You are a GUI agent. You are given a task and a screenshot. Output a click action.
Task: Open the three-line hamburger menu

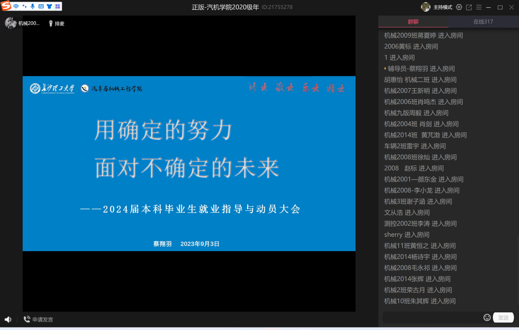pos(479,7)
